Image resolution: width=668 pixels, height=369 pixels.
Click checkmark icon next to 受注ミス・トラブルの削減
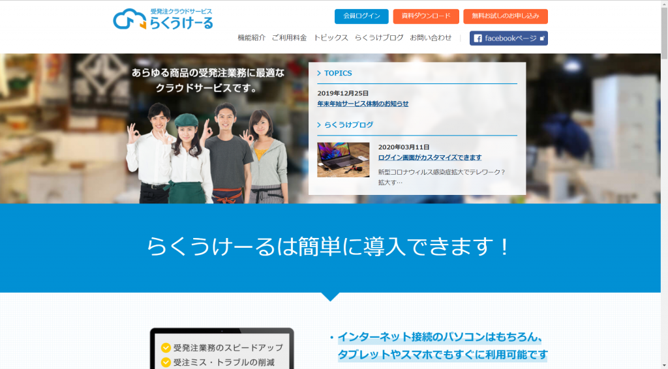tap(166, 362)
